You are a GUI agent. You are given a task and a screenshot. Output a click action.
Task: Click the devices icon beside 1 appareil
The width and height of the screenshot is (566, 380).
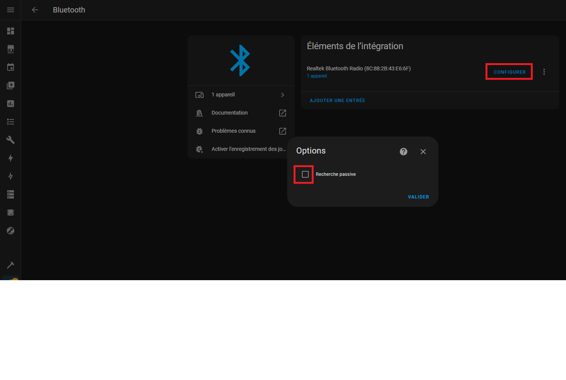pos(199,95)
